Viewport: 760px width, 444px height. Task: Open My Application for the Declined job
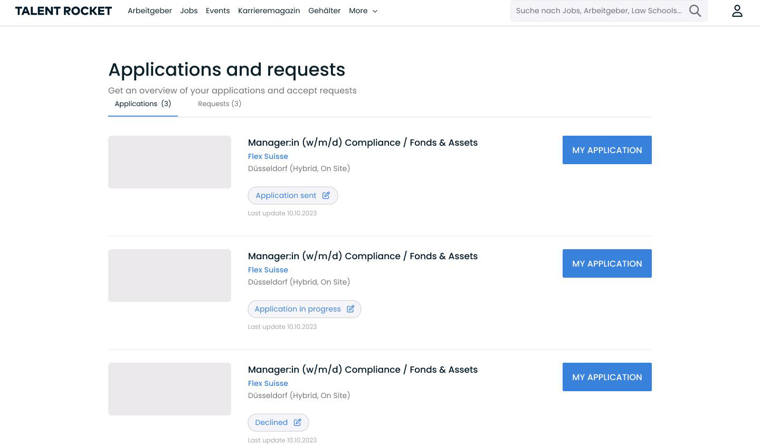click(x=607, y=377)
